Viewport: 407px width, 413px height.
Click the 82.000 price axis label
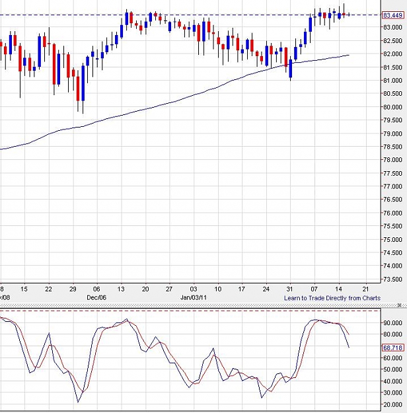[x=392, y=54]
